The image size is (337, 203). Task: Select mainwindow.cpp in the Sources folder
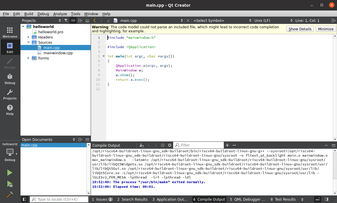click(58, 53)
